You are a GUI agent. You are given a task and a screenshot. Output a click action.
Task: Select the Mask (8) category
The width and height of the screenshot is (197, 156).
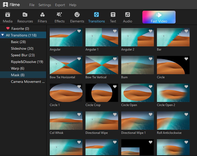18,75
